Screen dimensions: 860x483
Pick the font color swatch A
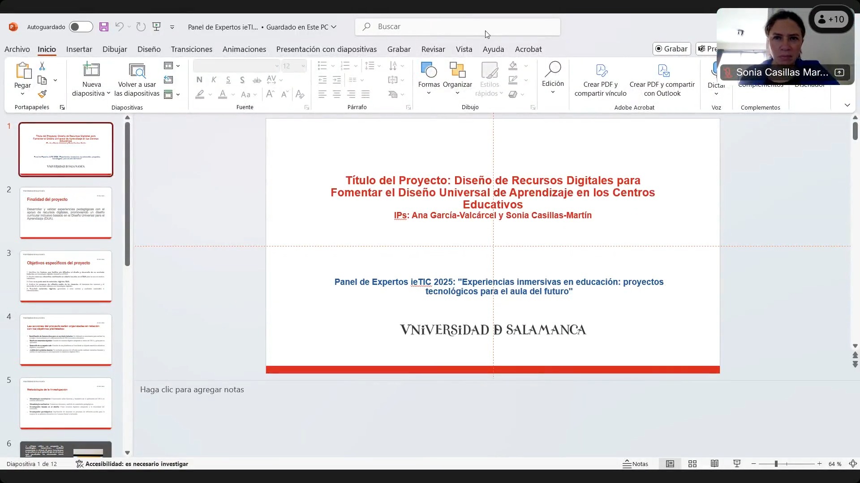tap(223, 94)
